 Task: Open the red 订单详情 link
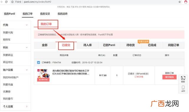click(139, 77)
